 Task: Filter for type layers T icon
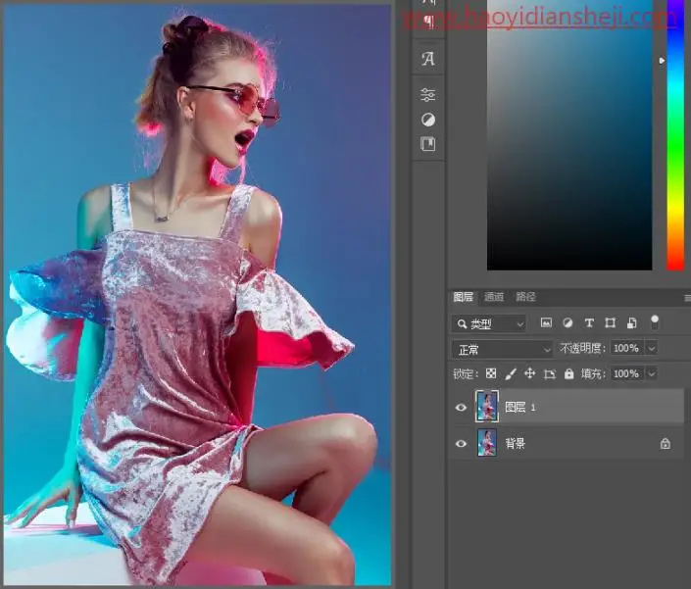[589, 322]
